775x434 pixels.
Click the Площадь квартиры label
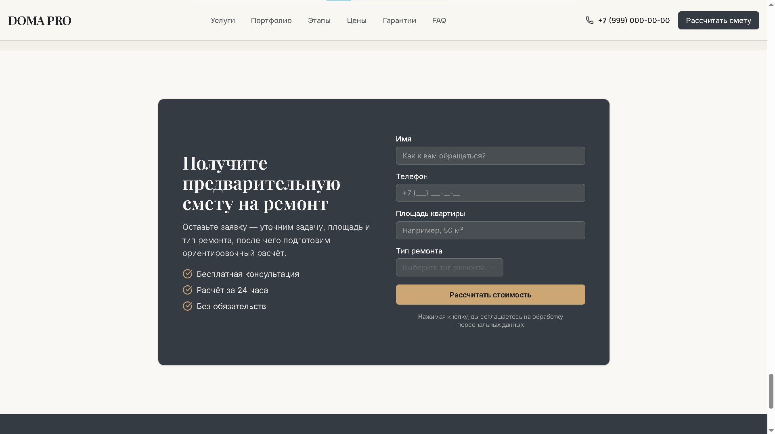tap(430, 214)
